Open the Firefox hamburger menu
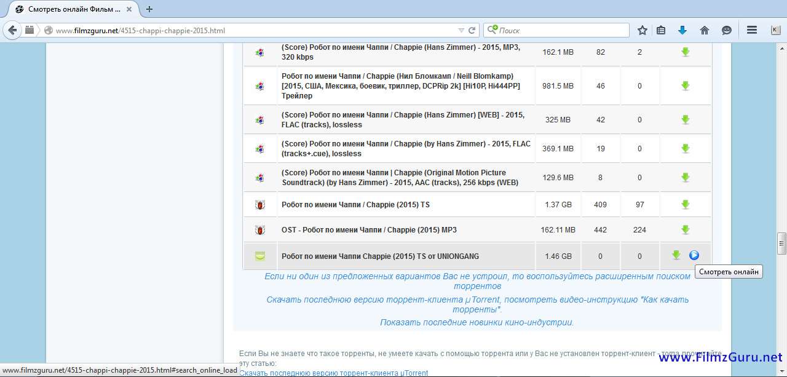The image size is (787, 377). [751, 30]
